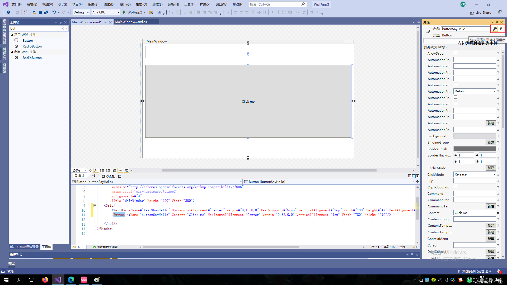Image resolution: width=507 pixels, height=285 pixels.
Task: Click the Content value field
Action: pos(475,213)
